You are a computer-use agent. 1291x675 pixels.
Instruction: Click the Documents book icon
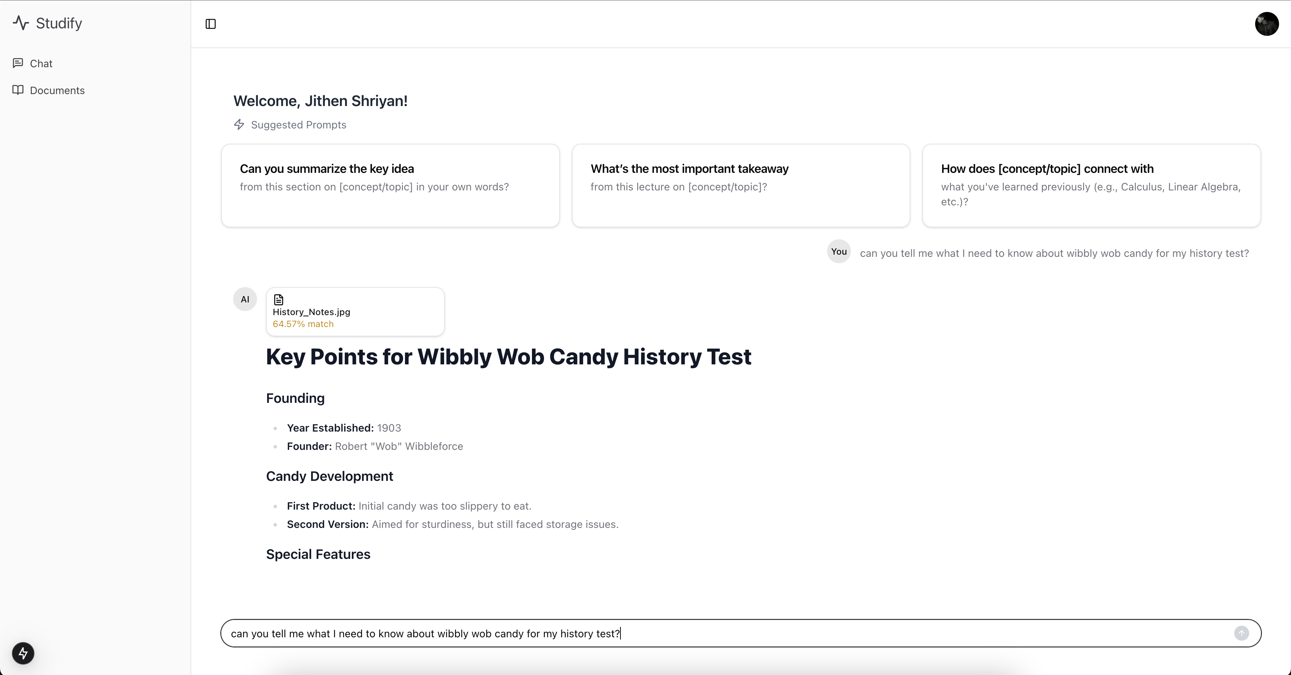coord(18,90)
